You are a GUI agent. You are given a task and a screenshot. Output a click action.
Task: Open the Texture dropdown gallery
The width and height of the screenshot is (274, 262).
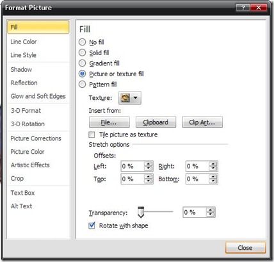pos(130,98)
